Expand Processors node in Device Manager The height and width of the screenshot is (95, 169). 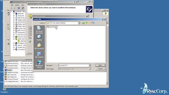point(14,43)
